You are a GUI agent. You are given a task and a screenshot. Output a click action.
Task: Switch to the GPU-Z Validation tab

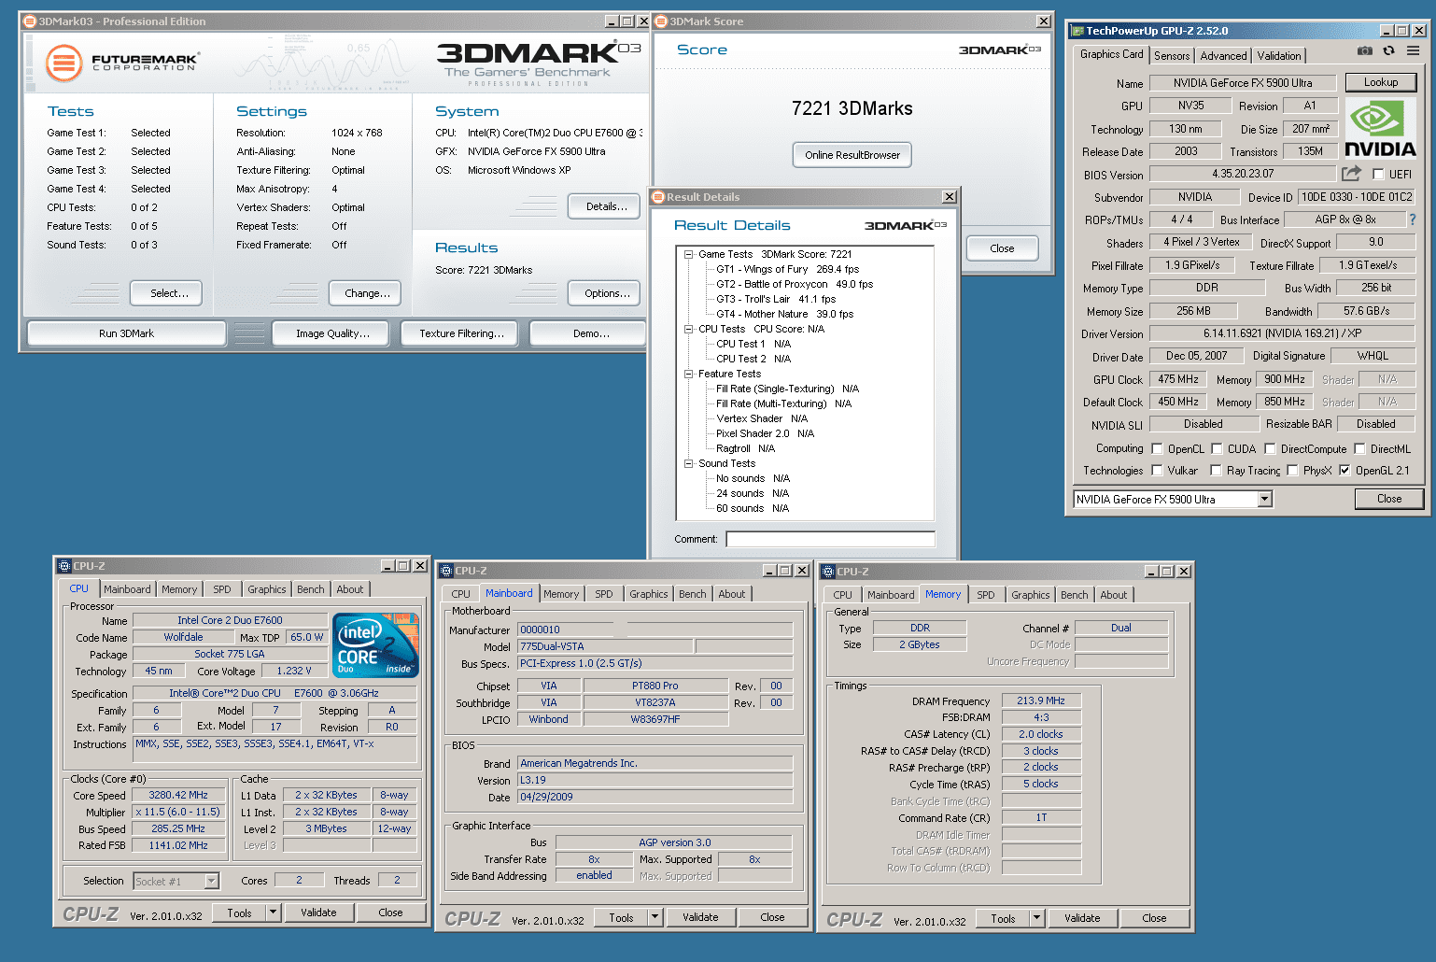coord(1279,56)
